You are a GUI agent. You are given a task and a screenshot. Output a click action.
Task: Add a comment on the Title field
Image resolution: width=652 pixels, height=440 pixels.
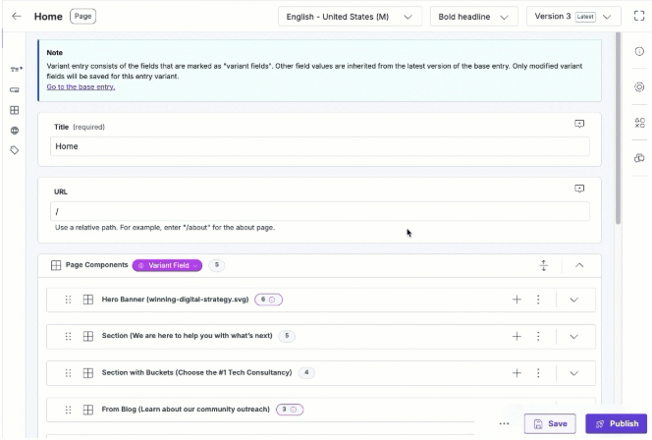click(x=579, y=125)
